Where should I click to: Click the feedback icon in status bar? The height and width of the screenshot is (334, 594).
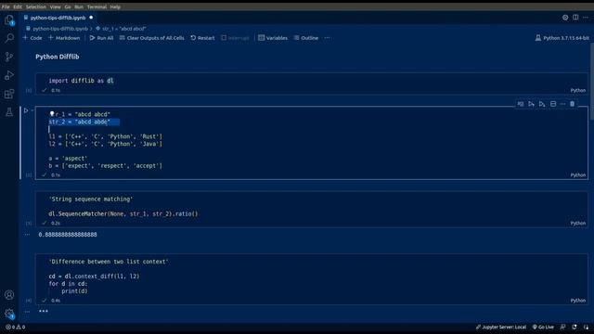coord(563,327)
